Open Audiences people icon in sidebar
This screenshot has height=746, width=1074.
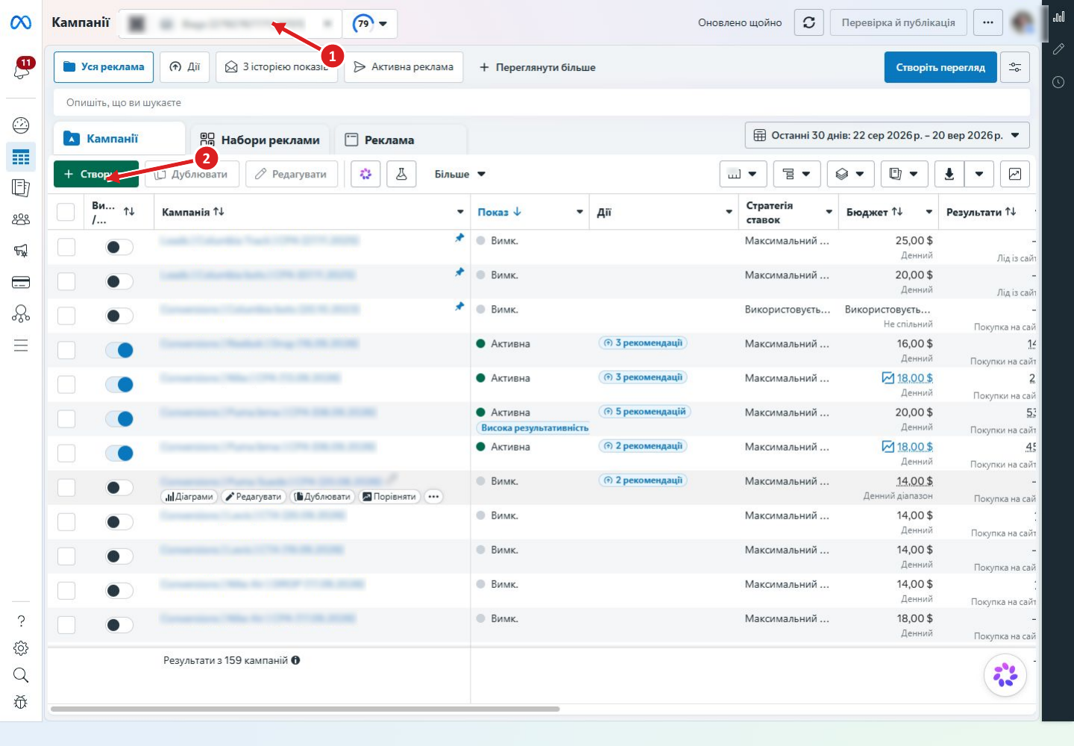coord(21,219)
